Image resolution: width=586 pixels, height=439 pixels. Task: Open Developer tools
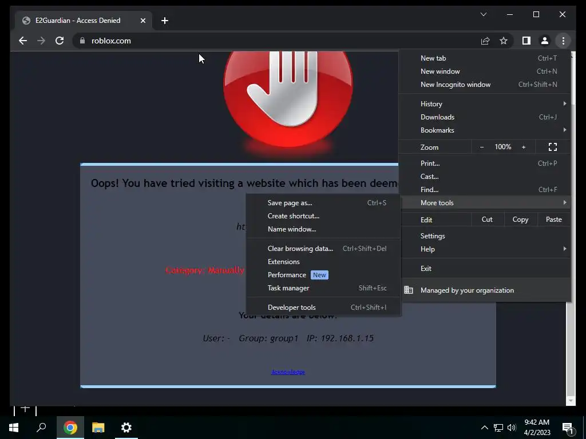pos(323,307)
